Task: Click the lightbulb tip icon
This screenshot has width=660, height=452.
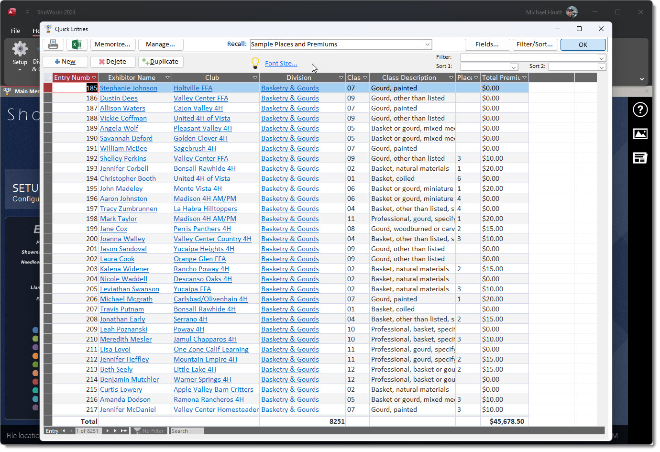Action: [x=255, y=63]
